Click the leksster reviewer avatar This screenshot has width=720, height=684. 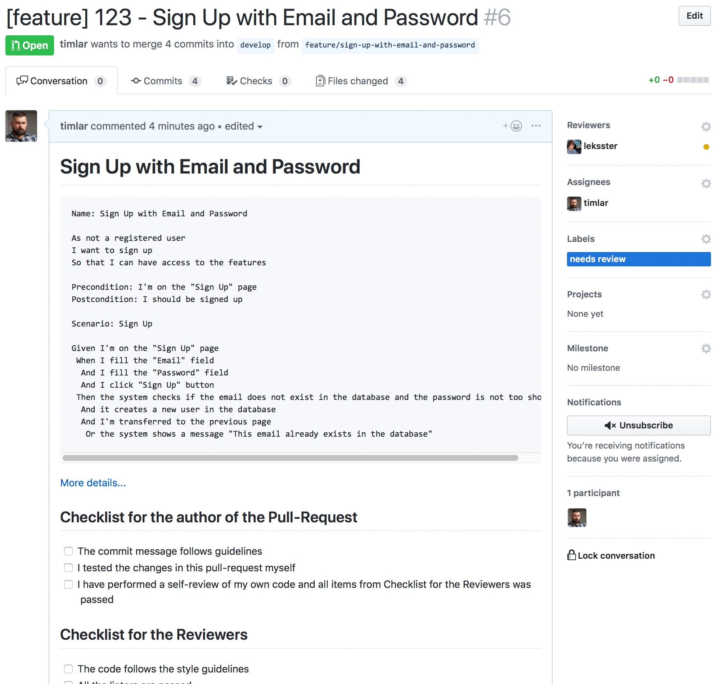573,146
